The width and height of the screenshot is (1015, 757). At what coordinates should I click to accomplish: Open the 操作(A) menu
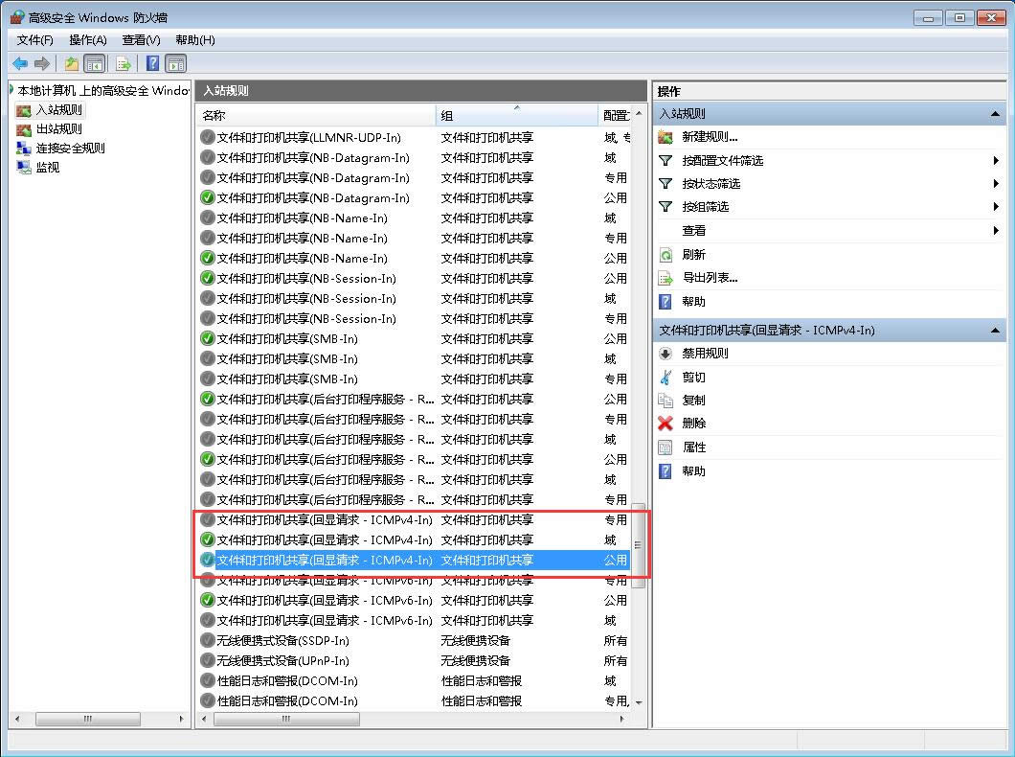(87, 40)
